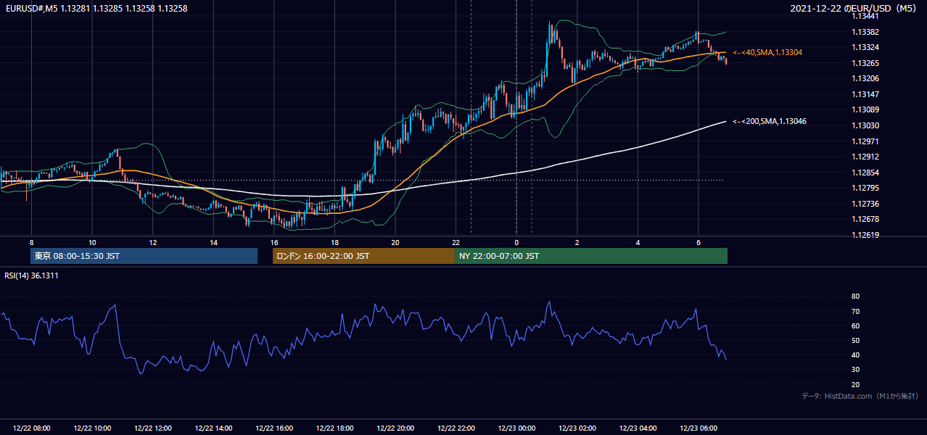This screenshot has width=927, height=435.
Task: Click price axis value 1.12678
Action: [865, 219]
